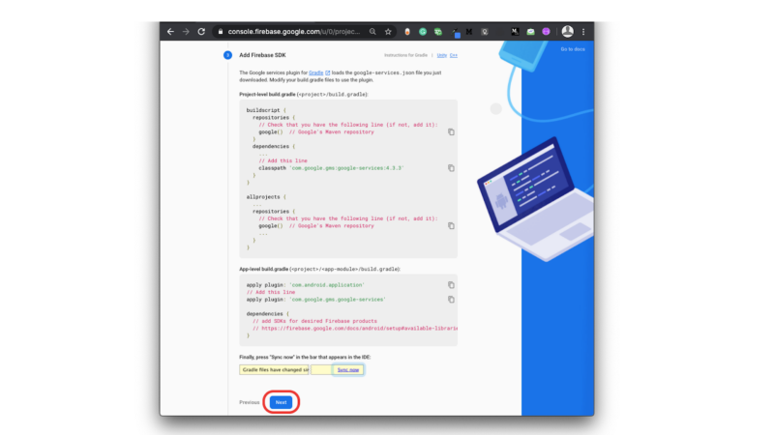
Task: Click the 'buildscript {' code line
Action: coord(266,110)
